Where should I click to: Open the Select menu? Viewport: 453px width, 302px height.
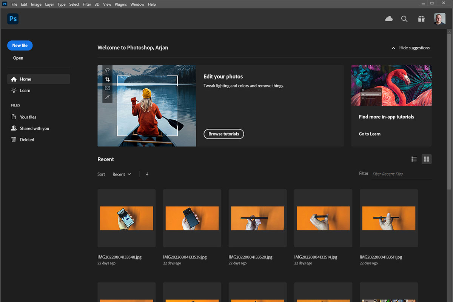pyautogui.click(x=74, y=4)
